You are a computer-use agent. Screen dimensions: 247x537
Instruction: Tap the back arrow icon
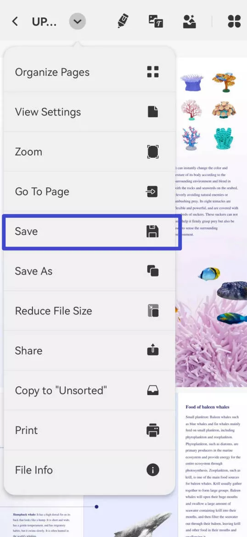coord(15,22)
